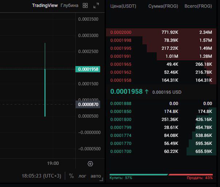Click the green candlestick on the chart

click(45, 92)
